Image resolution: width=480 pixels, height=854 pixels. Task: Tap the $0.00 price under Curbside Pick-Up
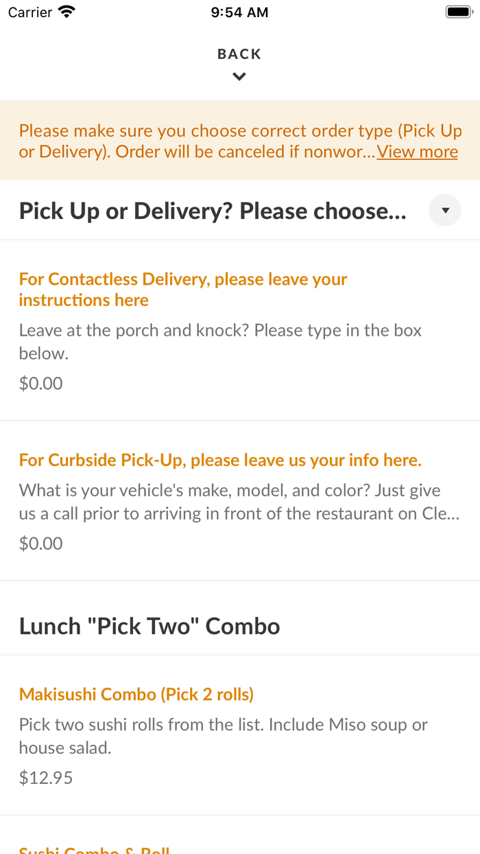41,543
